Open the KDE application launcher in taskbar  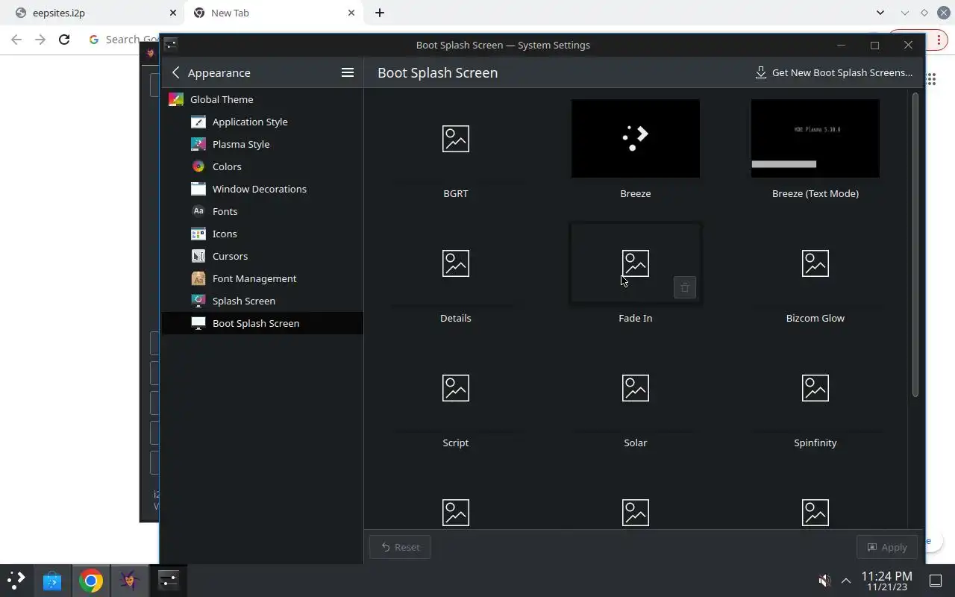pyautogui.click(x=16, y=580)
